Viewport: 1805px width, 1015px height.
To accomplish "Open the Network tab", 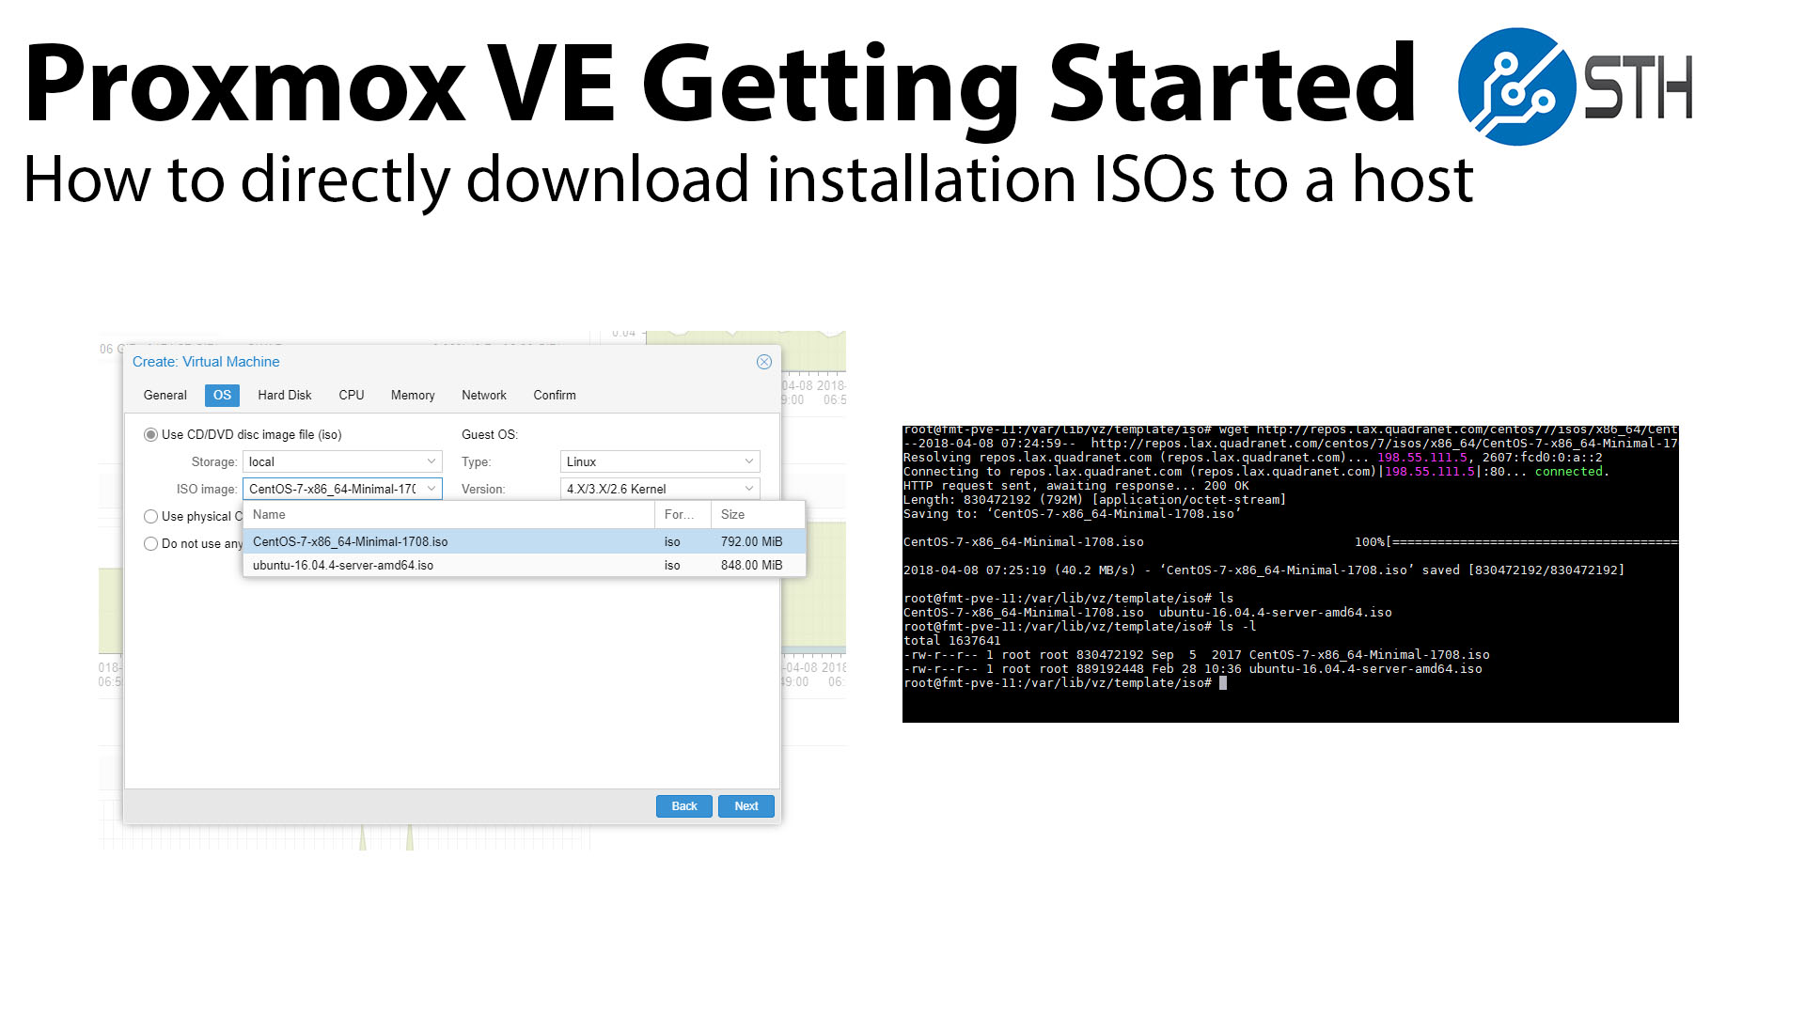I will click(483, 395).
